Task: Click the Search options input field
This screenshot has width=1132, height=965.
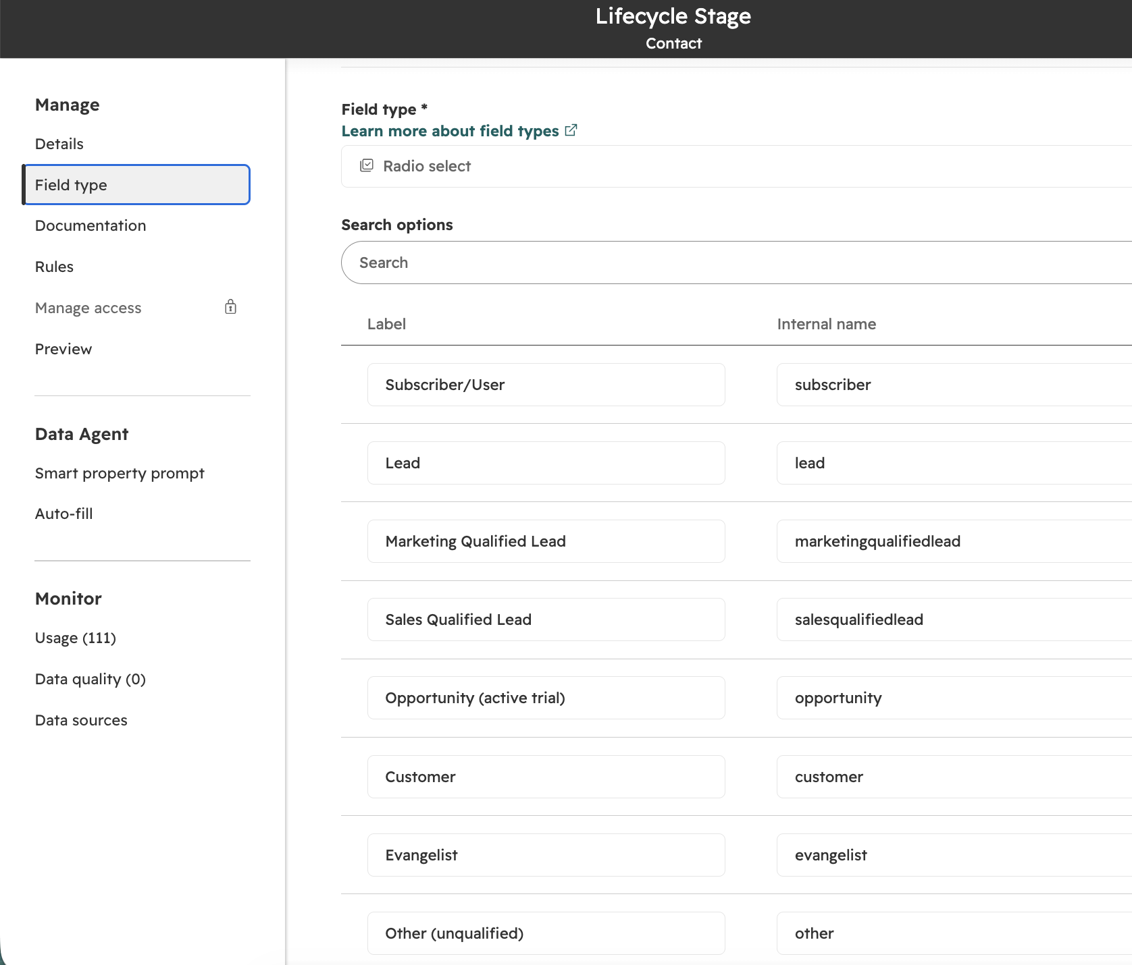Action: click(x=736, y=263)
